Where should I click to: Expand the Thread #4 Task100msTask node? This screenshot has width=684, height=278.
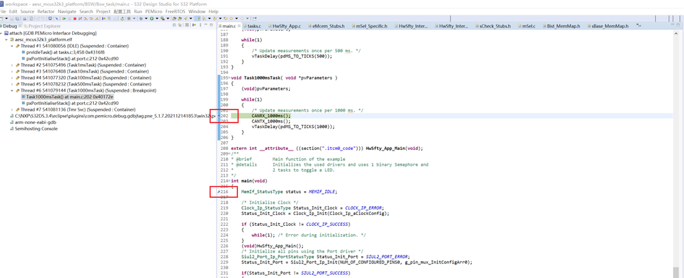tap(12, 77)
